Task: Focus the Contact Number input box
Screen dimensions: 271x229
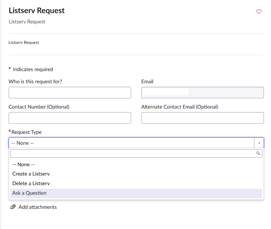Action: (70, 118)
